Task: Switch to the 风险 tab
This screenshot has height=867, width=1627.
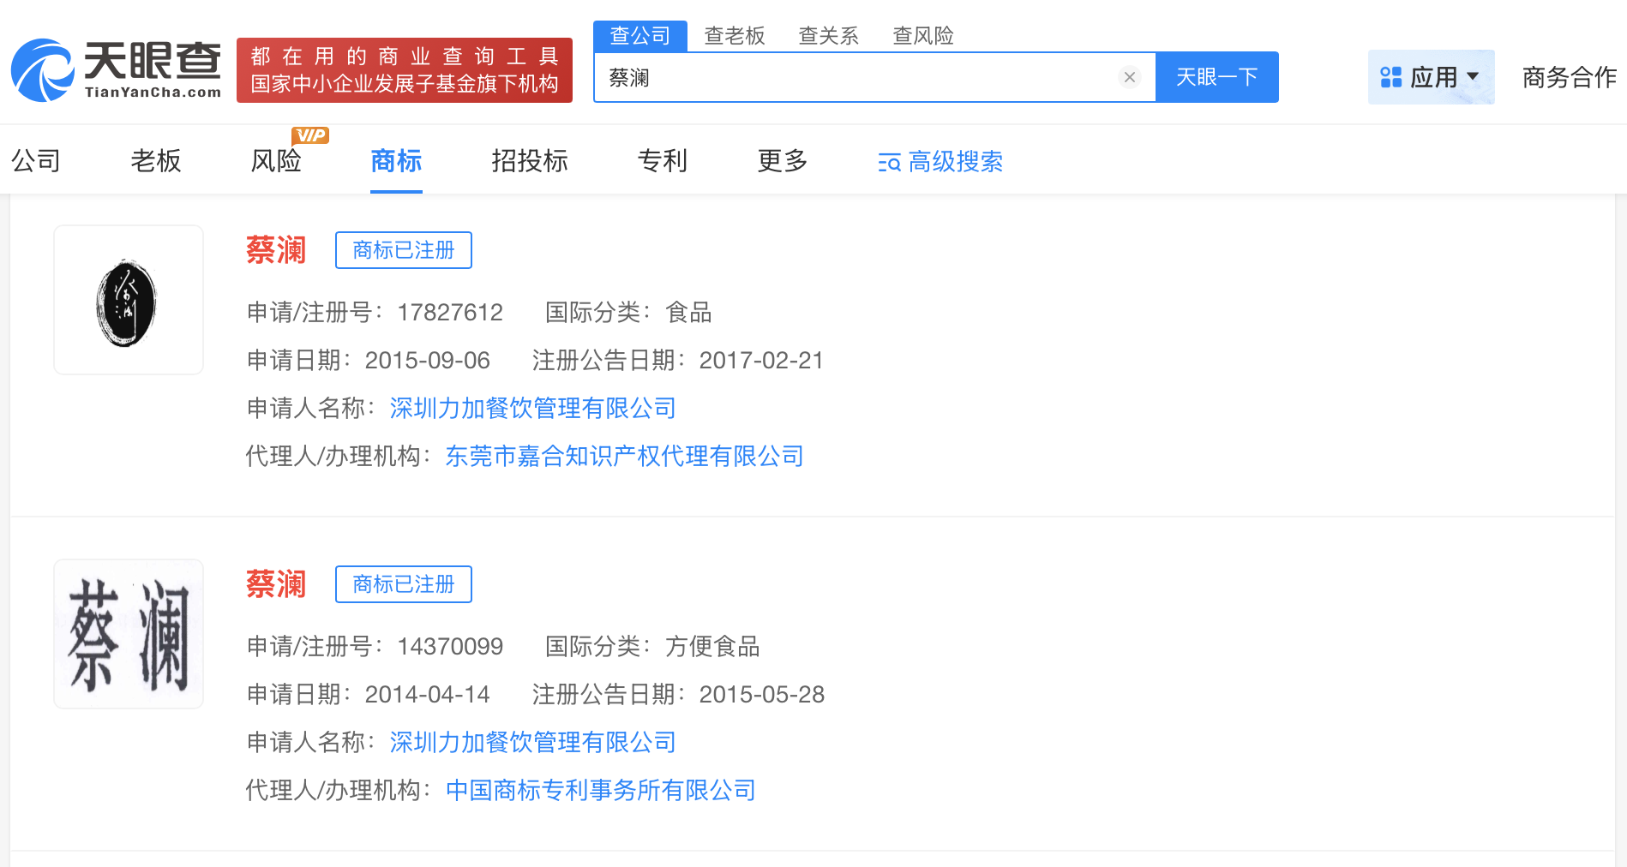Action: [276, 160]
